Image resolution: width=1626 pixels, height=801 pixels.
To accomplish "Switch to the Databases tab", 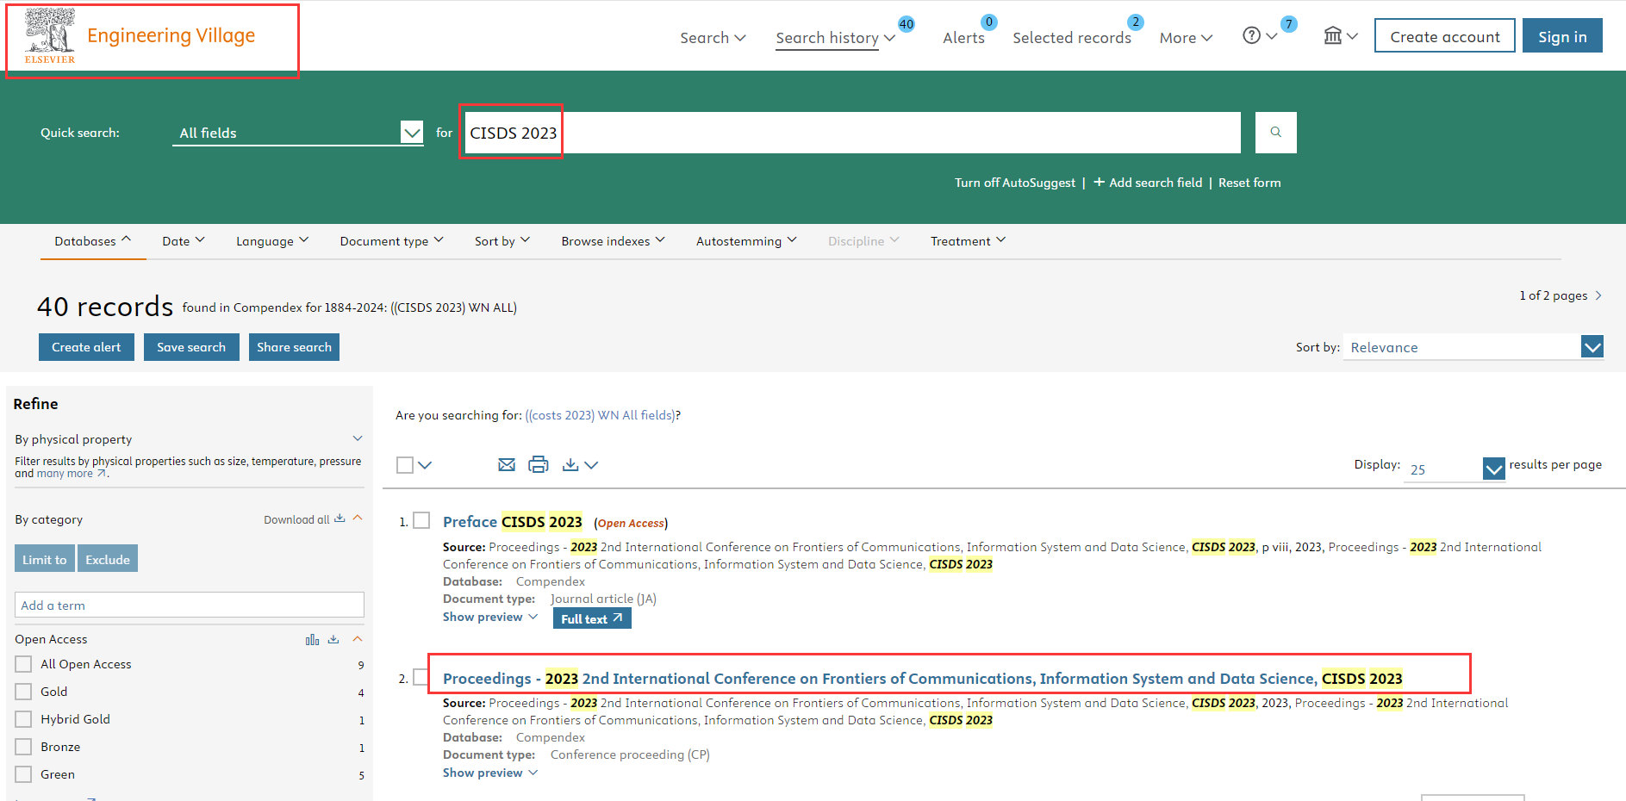I will click(93, 241).
